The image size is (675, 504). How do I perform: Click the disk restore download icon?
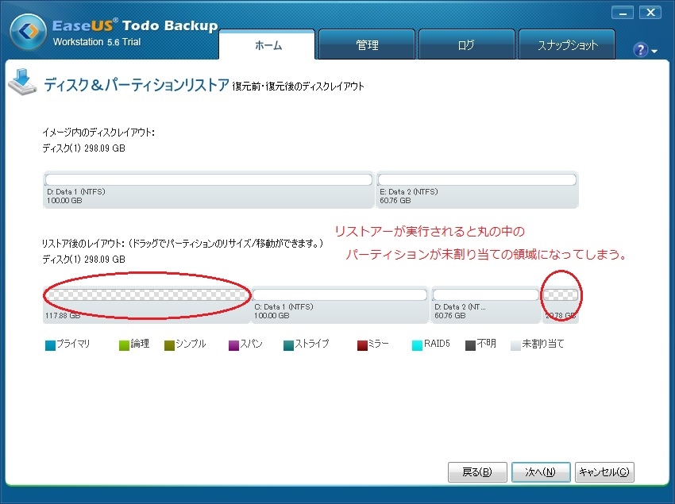22,82
